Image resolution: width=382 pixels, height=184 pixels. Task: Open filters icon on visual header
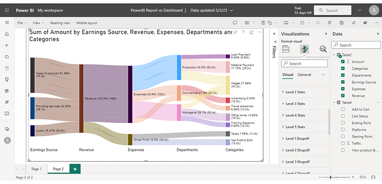tap(244, 32)
